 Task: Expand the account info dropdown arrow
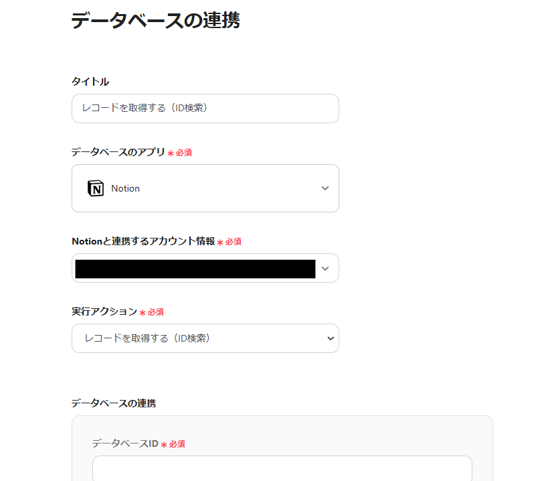[325, 268]
